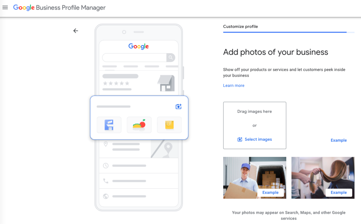The width and height of the screenshot is (361, 224).
Task: Open the hamburger main menu
Action: coord(5,7)
